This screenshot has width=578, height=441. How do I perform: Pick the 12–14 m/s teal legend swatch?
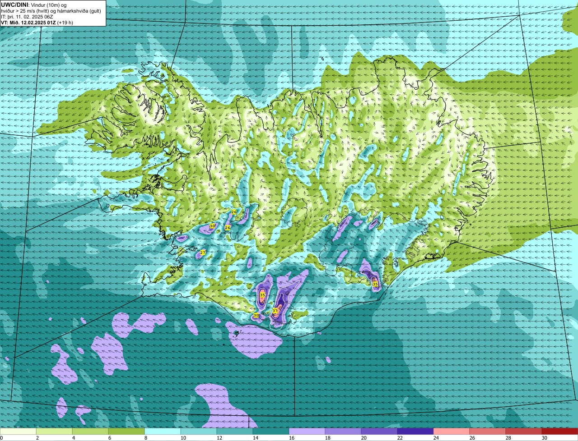click(x=235, y=432)
